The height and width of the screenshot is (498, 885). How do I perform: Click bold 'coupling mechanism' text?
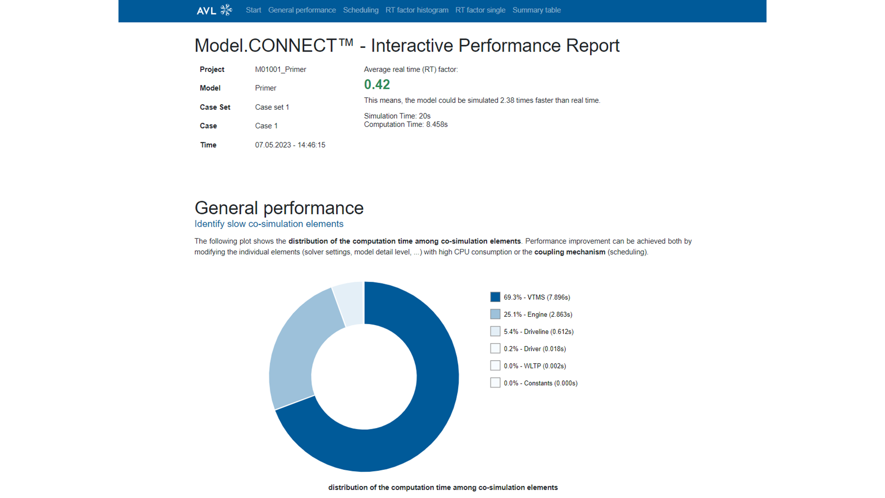click(x=570, y=252)
